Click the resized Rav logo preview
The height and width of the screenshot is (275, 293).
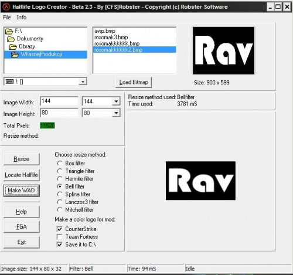click(200, 181)
